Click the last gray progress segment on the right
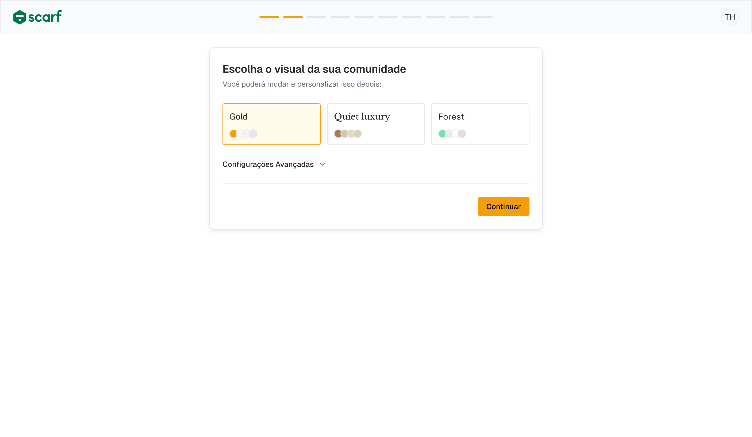The width and height of the screenshot is (752, 437). point(482,17)
